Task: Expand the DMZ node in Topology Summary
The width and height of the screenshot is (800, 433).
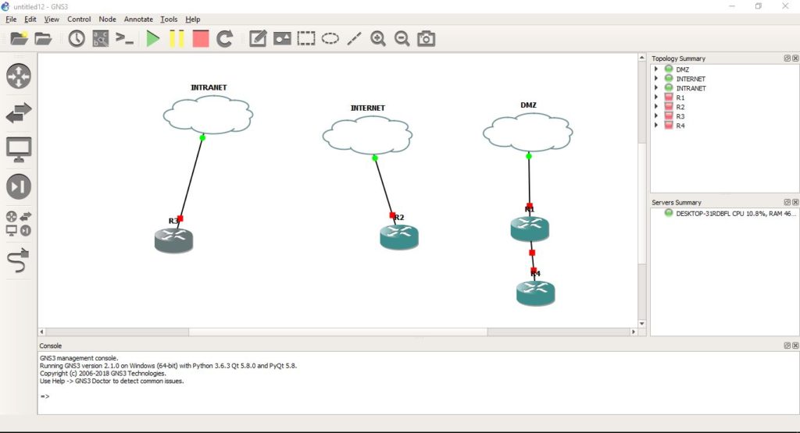Action: [656, 69]
